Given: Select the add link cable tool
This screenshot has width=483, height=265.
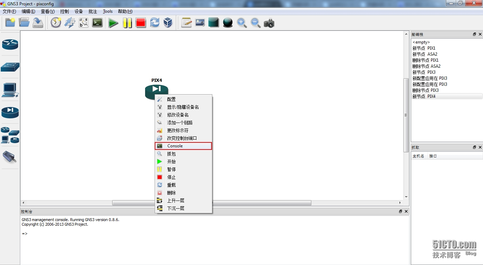Looking at the screenshot, I should [x=10, y=157].
